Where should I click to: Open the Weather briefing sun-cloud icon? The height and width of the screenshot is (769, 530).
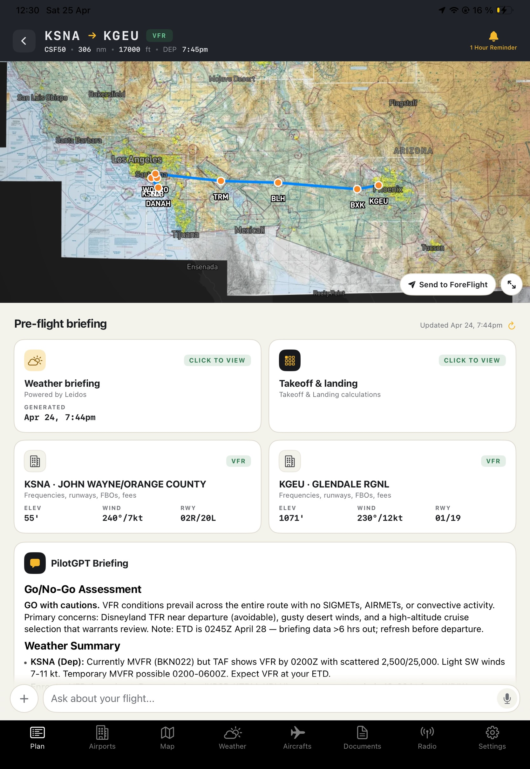tap(35, 360)
